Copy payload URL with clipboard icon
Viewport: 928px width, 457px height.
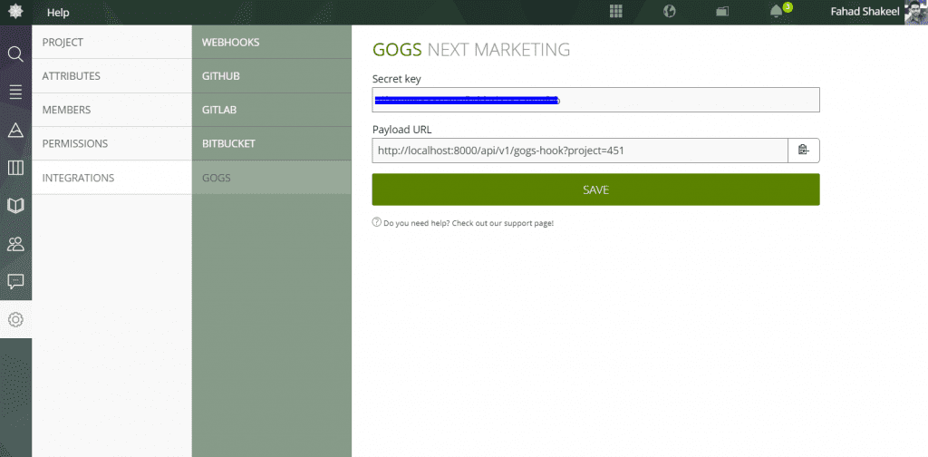(804, 151)
